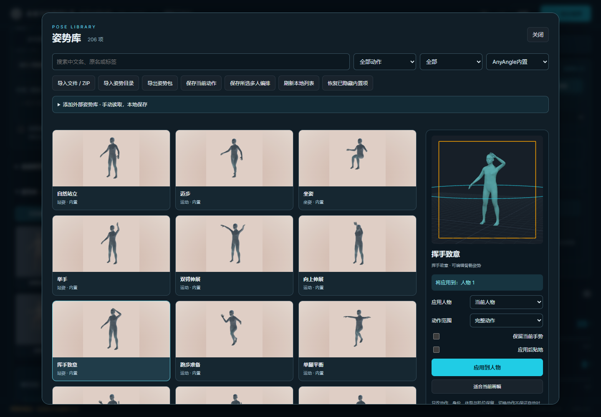Click the 3D pose preview viewport
Viewport: 601px width, 417px height.
pos(487,190)
